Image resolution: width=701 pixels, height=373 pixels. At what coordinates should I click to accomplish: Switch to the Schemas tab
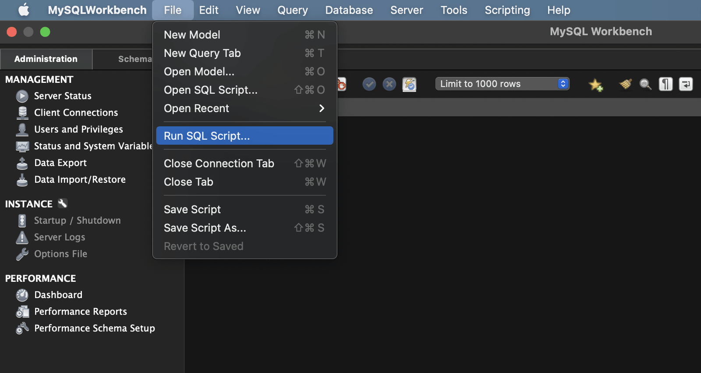[123, 59]
